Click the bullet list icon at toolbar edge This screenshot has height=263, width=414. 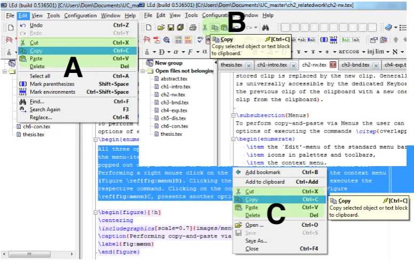403,28
